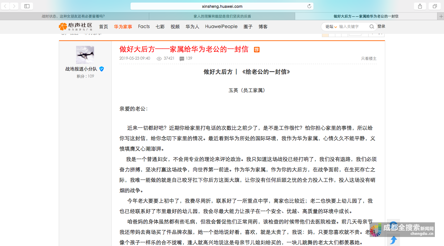Click the author avatar with the airplane
Viewport: 444px width, 246px height.
(x=85, y=55)
